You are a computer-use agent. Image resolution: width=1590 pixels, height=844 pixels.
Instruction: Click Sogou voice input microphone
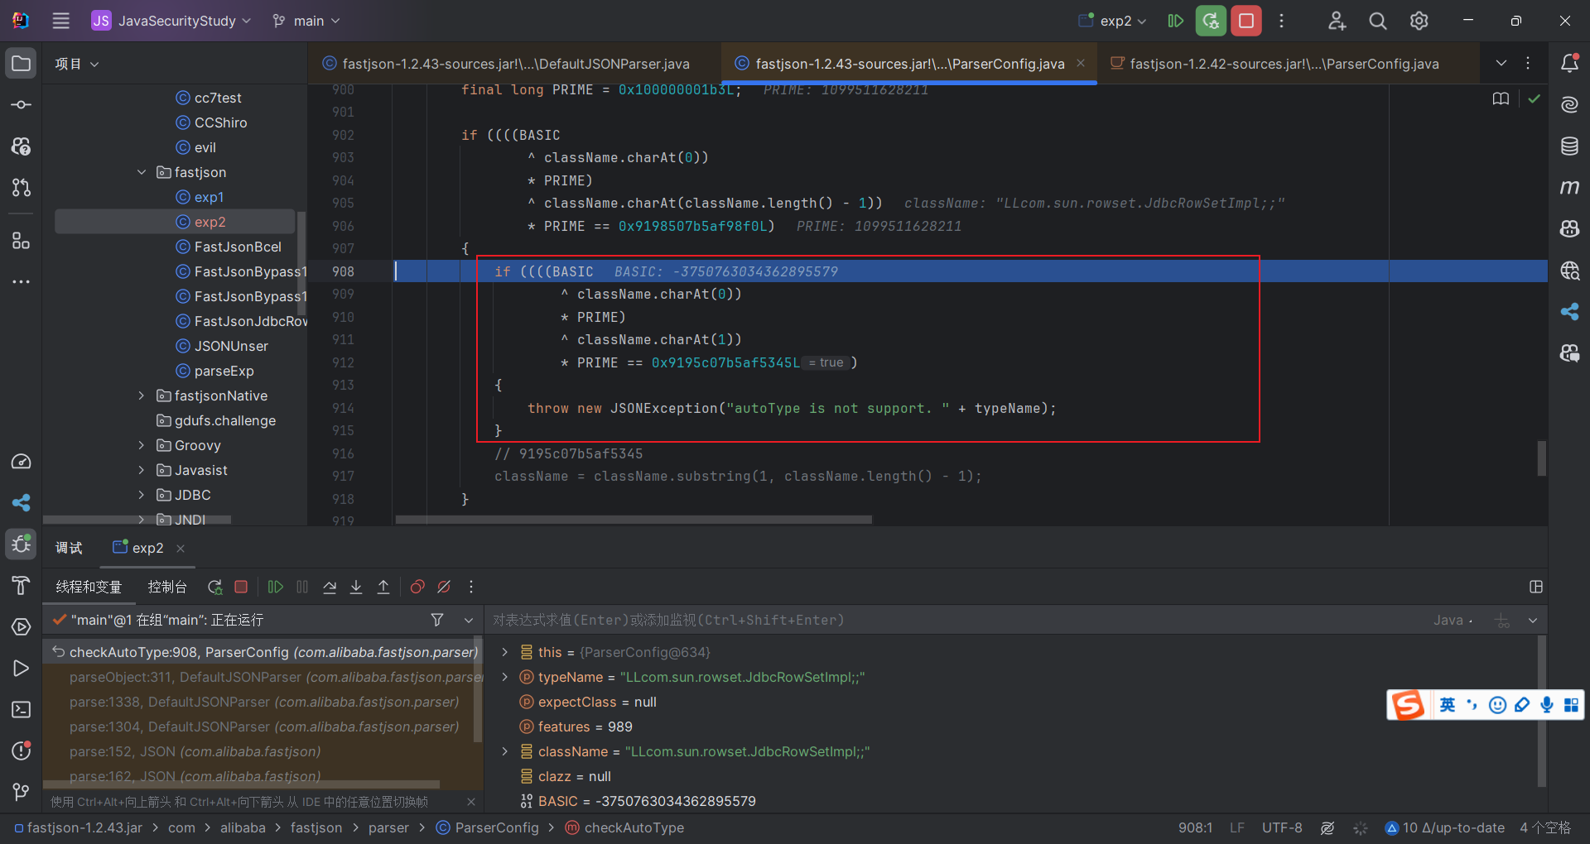click(1546, 705)
